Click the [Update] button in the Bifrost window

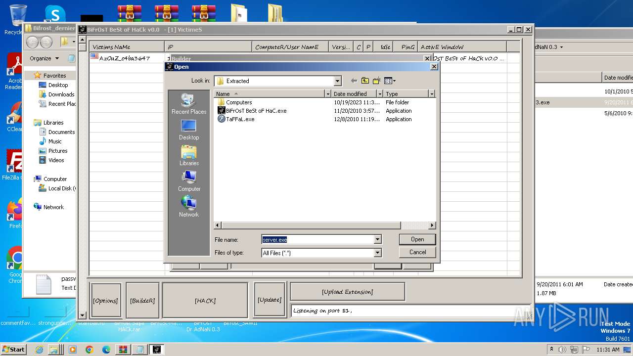[270, 300]
